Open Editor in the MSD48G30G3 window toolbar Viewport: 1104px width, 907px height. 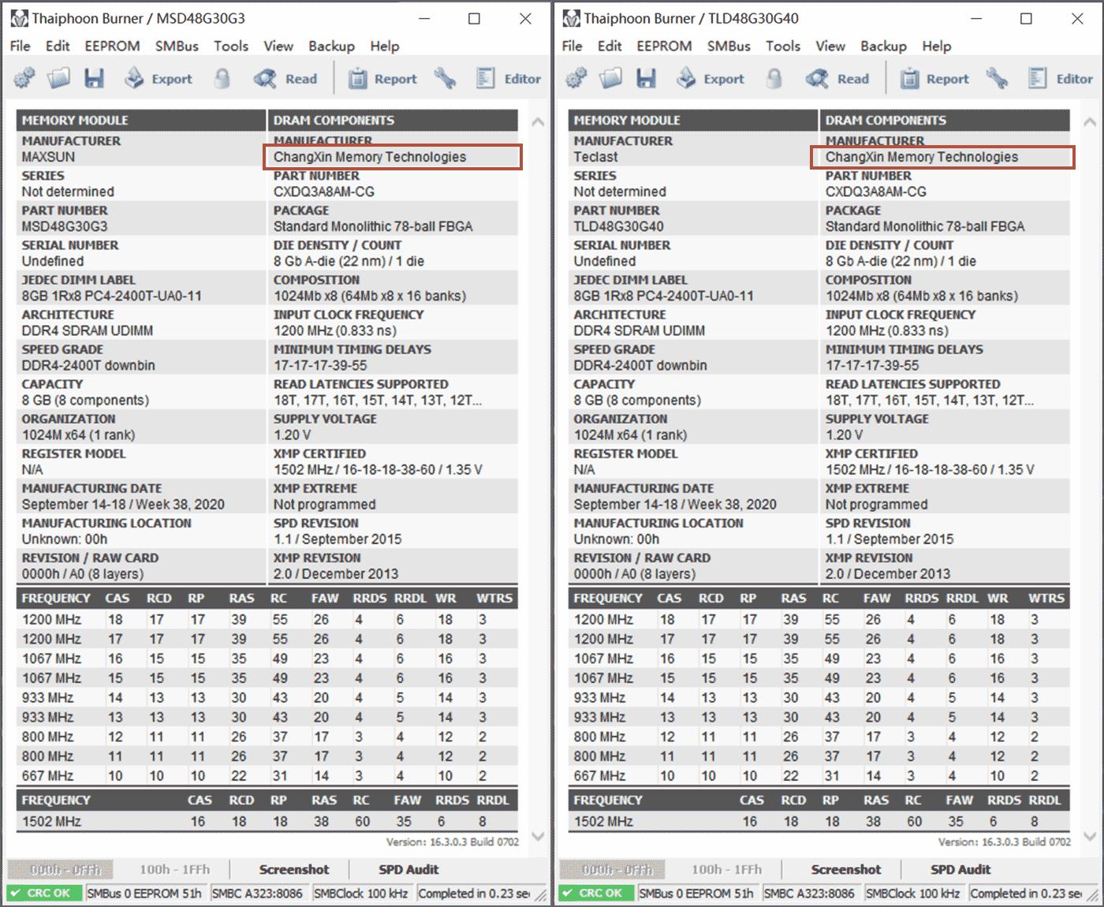click(x=509, y=78)
